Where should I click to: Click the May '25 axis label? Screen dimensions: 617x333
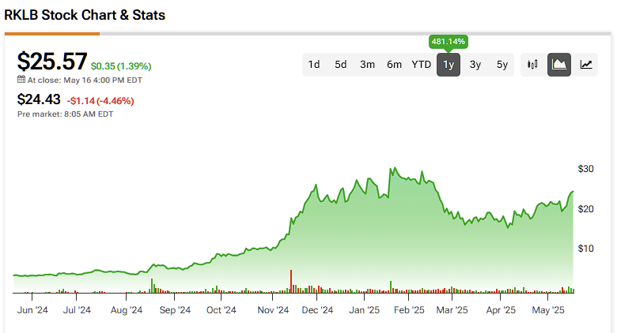click(x=547, y=310)
